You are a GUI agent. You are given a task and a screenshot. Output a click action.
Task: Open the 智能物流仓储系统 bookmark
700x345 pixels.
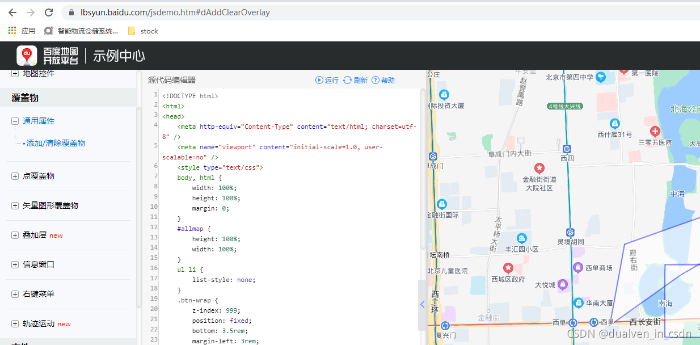(81, 31)
